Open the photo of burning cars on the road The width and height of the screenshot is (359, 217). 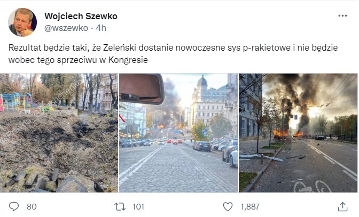pyautogui.click(x=298, y=133)
